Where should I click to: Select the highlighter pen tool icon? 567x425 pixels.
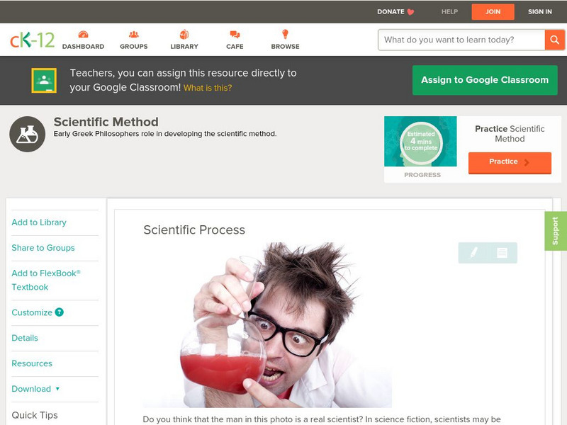click(473, 252)
